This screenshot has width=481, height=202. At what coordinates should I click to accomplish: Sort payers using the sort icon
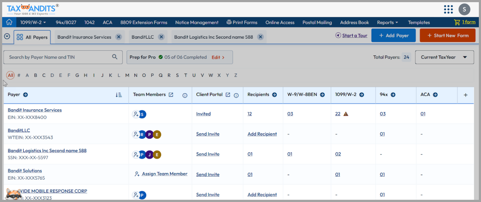pyautogui.click(x=119, y=95)
